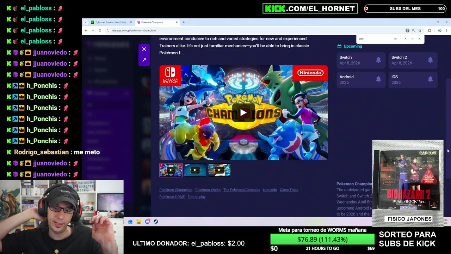
Task: Click the zoom magnifier icon in address bar
Action: pyautogui.click(x=413, y=30)
